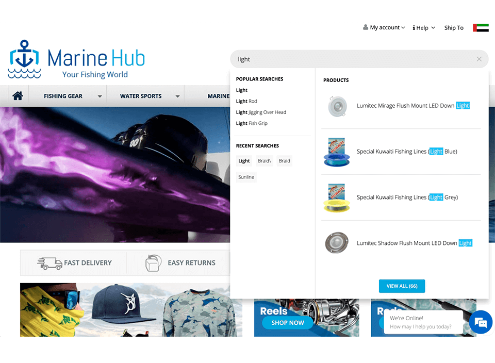The image size is (495, 363).
Task: Clear the search field with X icon
Action: (479, 59)
